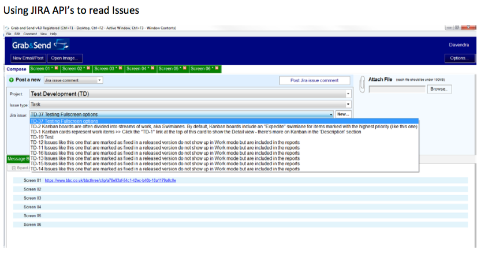Close the Screen 03 tab with red X
The width and height of the screenshot is (488, 261).
coord(121,68)
